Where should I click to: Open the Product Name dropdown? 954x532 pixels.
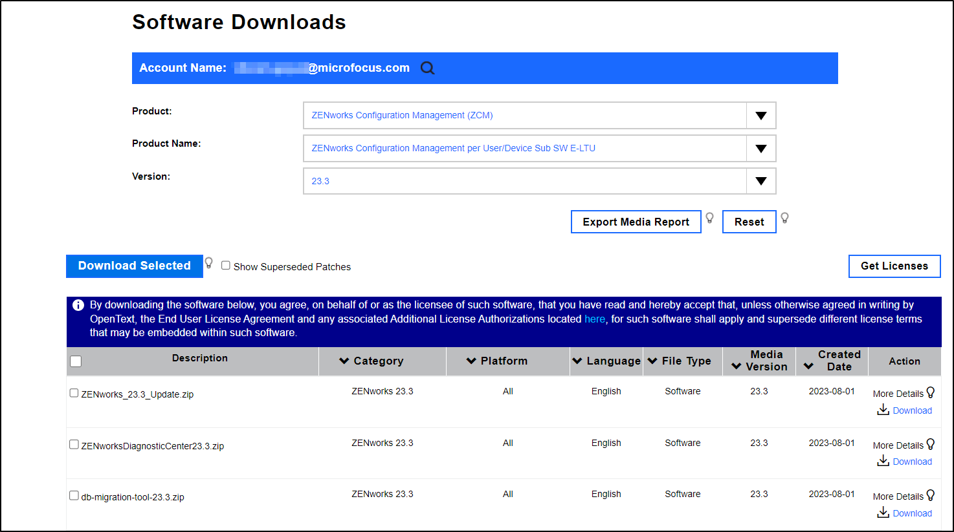[x=539, y=149]
